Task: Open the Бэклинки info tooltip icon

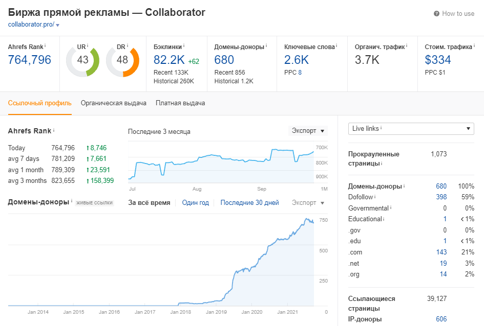Action: pos(183,46)
